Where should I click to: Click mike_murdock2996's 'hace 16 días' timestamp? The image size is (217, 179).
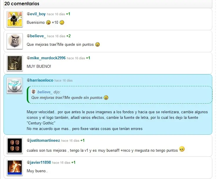76,58
